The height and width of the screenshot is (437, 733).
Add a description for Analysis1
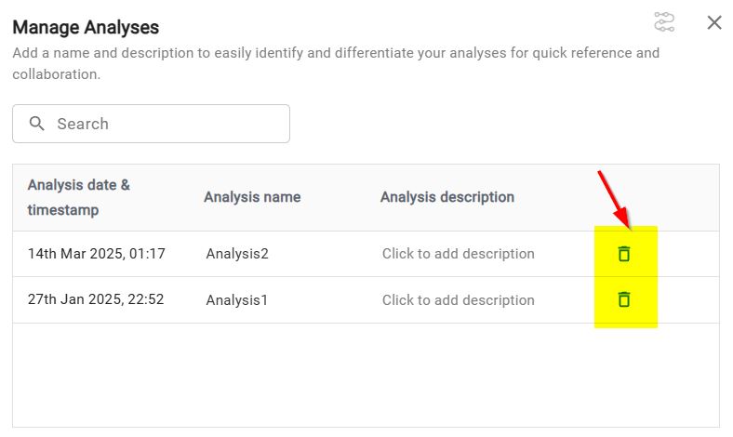pos(458,300)
